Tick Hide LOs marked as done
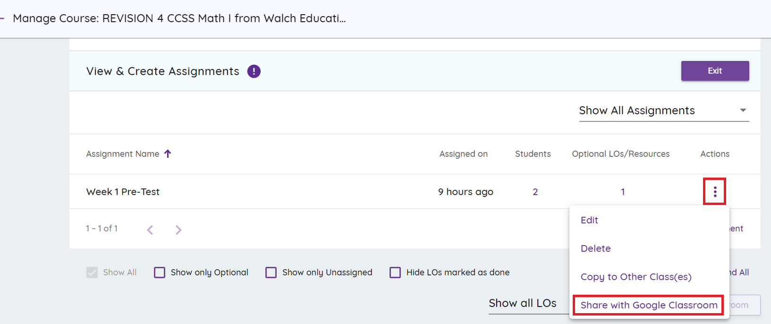 tap(395, 273)
